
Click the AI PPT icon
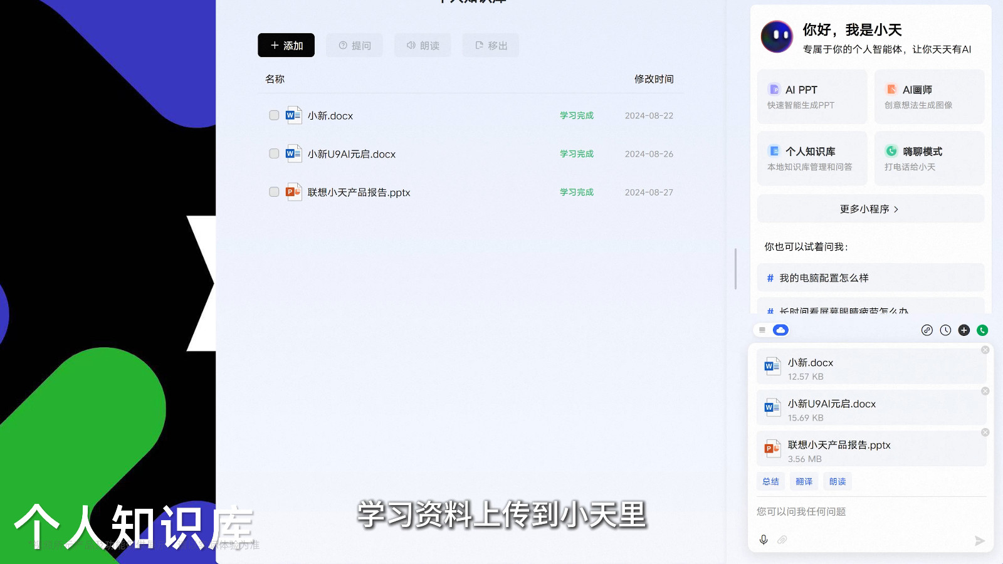coord(774,89)
